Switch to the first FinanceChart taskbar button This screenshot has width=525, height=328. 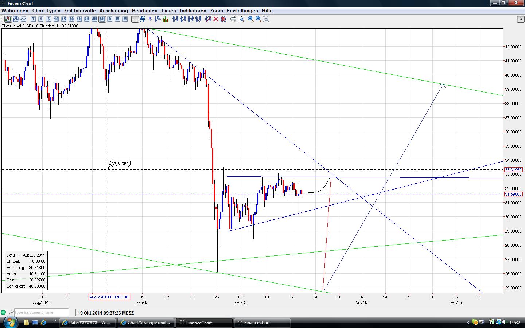[204, 323]
